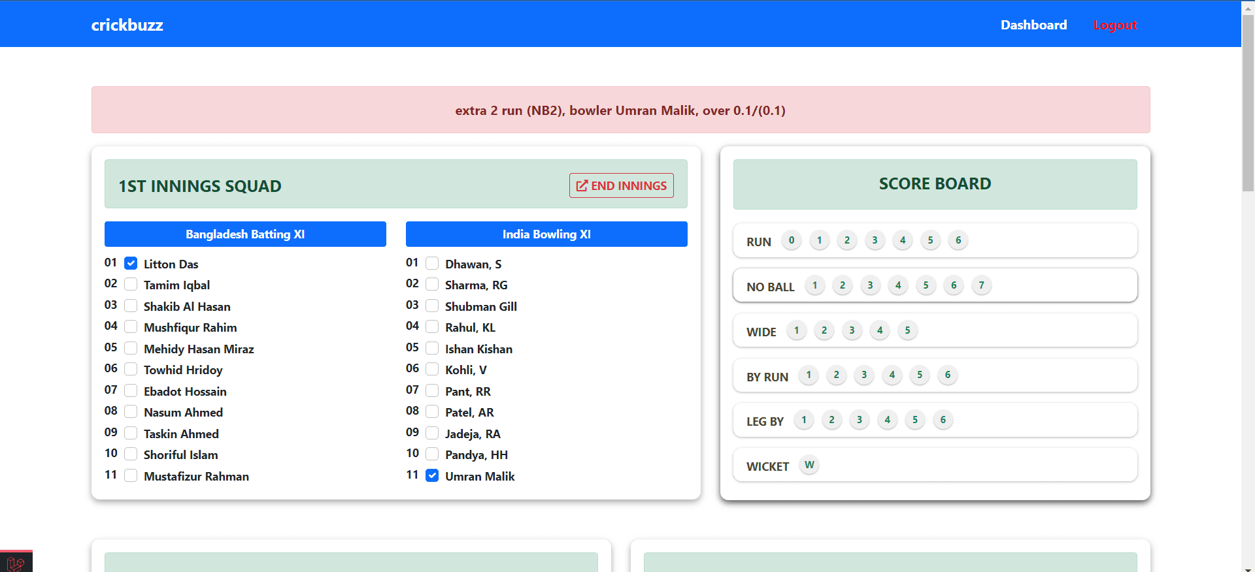Check the Patel, AR checkbox
This screenshot has width=1255, height=572.
coord(432,411)
